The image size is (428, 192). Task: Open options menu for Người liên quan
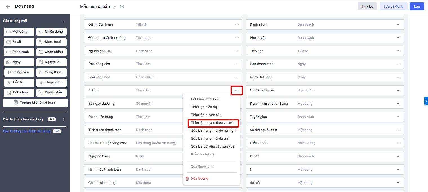(x=398, y=90)
